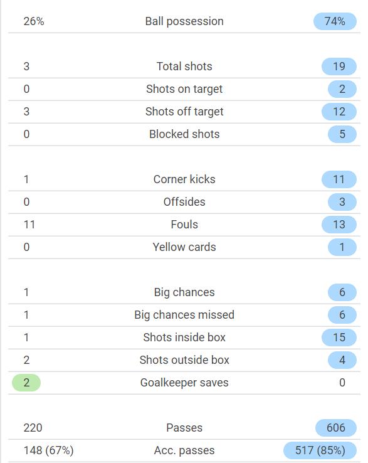Click the Fouls label

184,225
